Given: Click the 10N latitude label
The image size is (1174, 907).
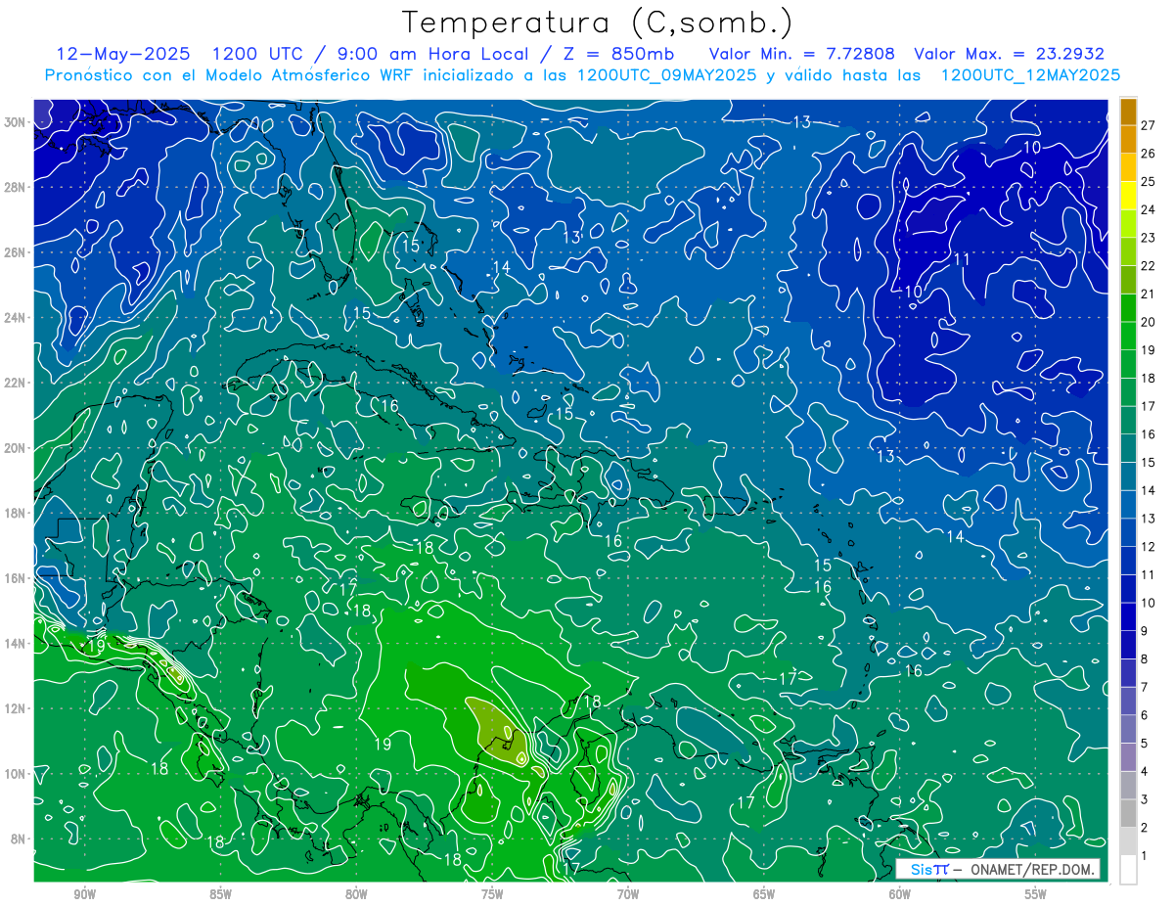Looking at the screenshot, I should [x=15, y=774].
